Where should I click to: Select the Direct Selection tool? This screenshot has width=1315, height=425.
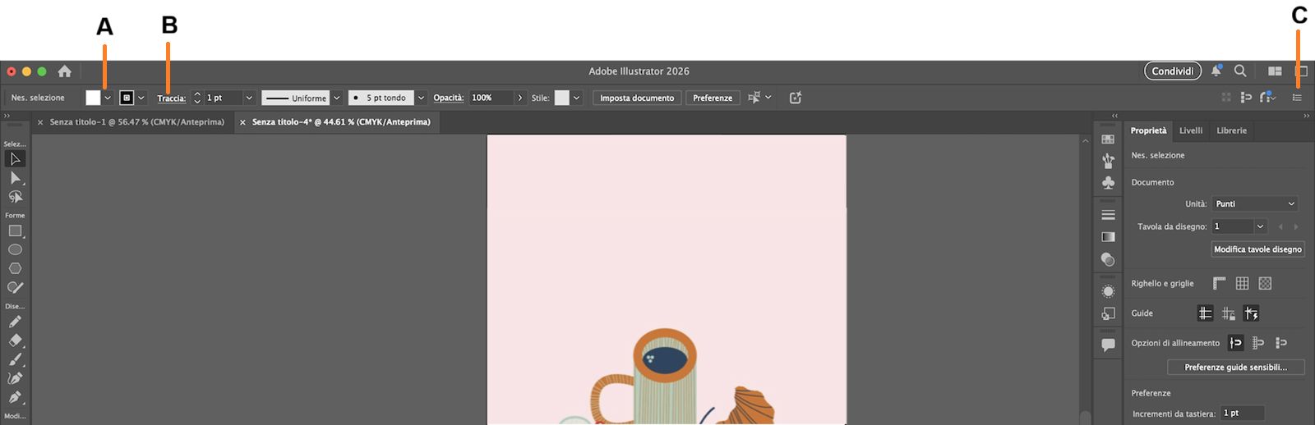[x=15, y=178]
